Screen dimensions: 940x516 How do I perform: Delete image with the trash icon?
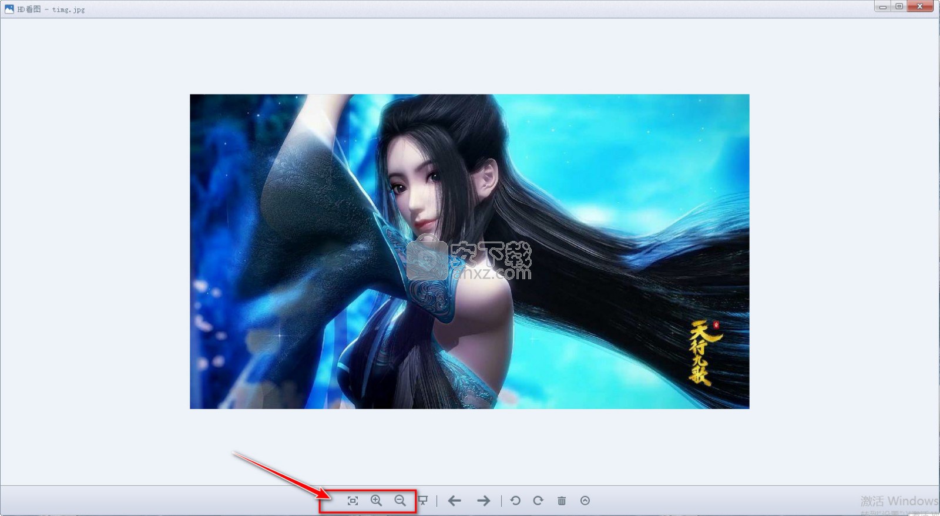562,501
